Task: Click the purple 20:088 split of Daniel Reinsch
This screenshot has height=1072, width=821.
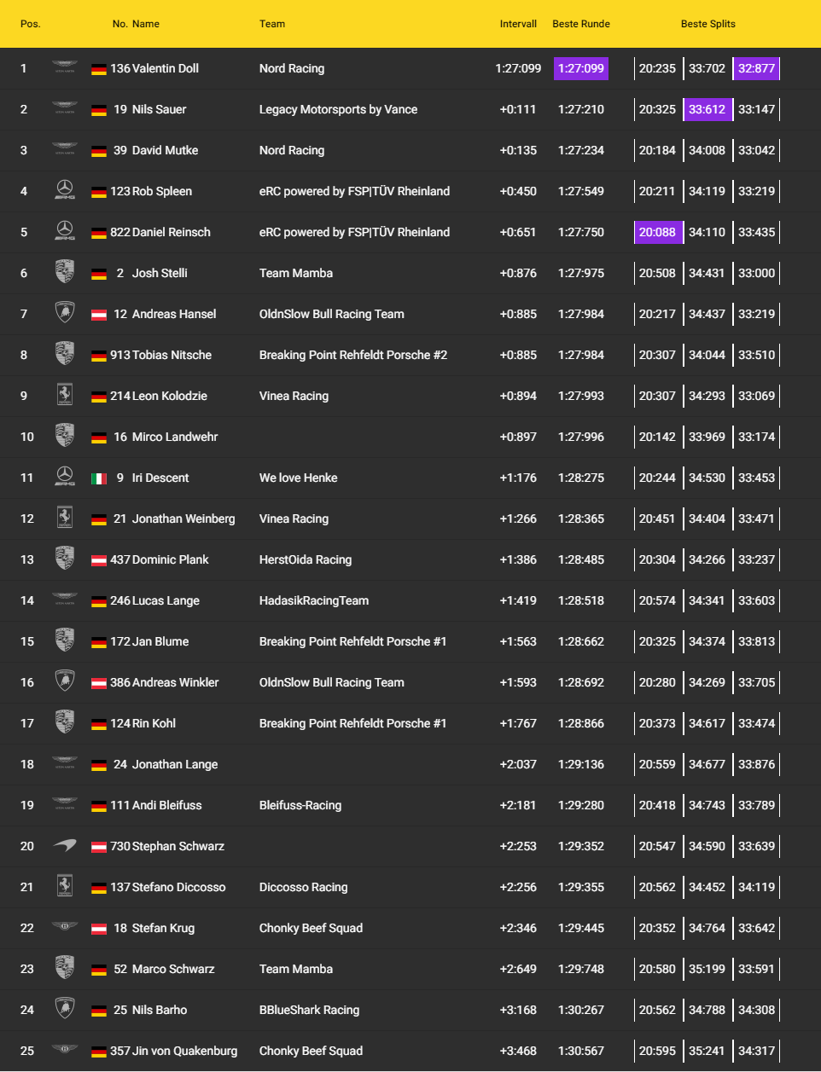Action: click(x=658, y=232)
